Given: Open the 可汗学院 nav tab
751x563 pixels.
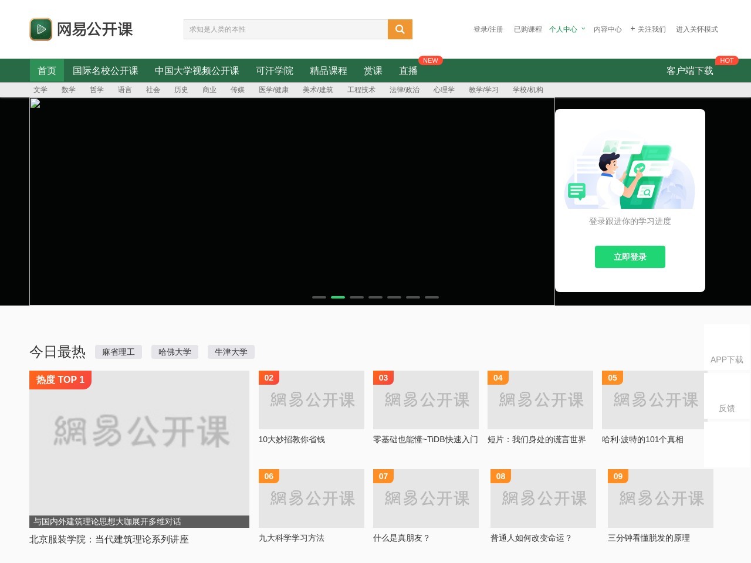Looking at the screenshot, I should pos(275,71).
